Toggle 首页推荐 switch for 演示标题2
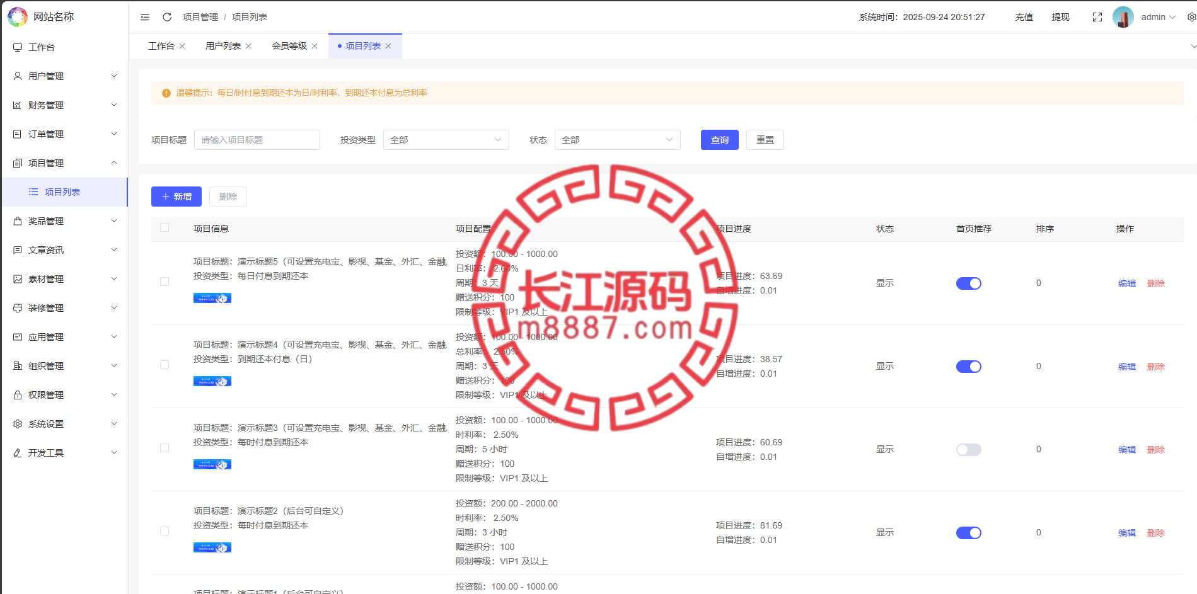This screenshot has width=1197, height=594. [969, 533]
